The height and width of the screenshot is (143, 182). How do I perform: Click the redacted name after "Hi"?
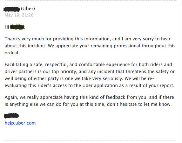pos(17,27)
